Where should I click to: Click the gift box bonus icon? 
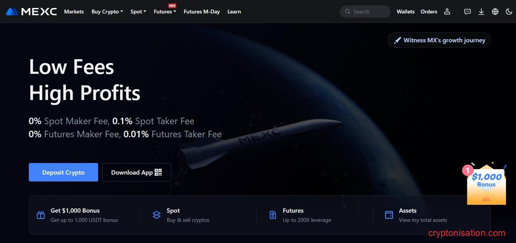[x=41, y=215]
